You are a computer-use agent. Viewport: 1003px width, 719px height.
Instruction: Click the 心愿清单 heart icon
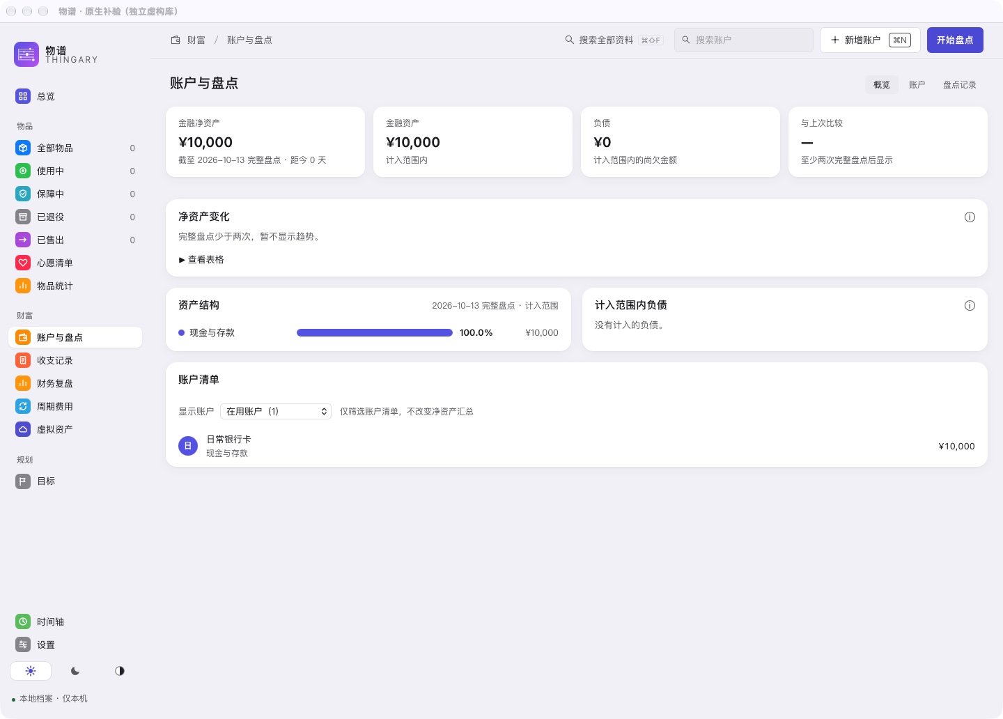pyautogui.click(x=23, y=263)
